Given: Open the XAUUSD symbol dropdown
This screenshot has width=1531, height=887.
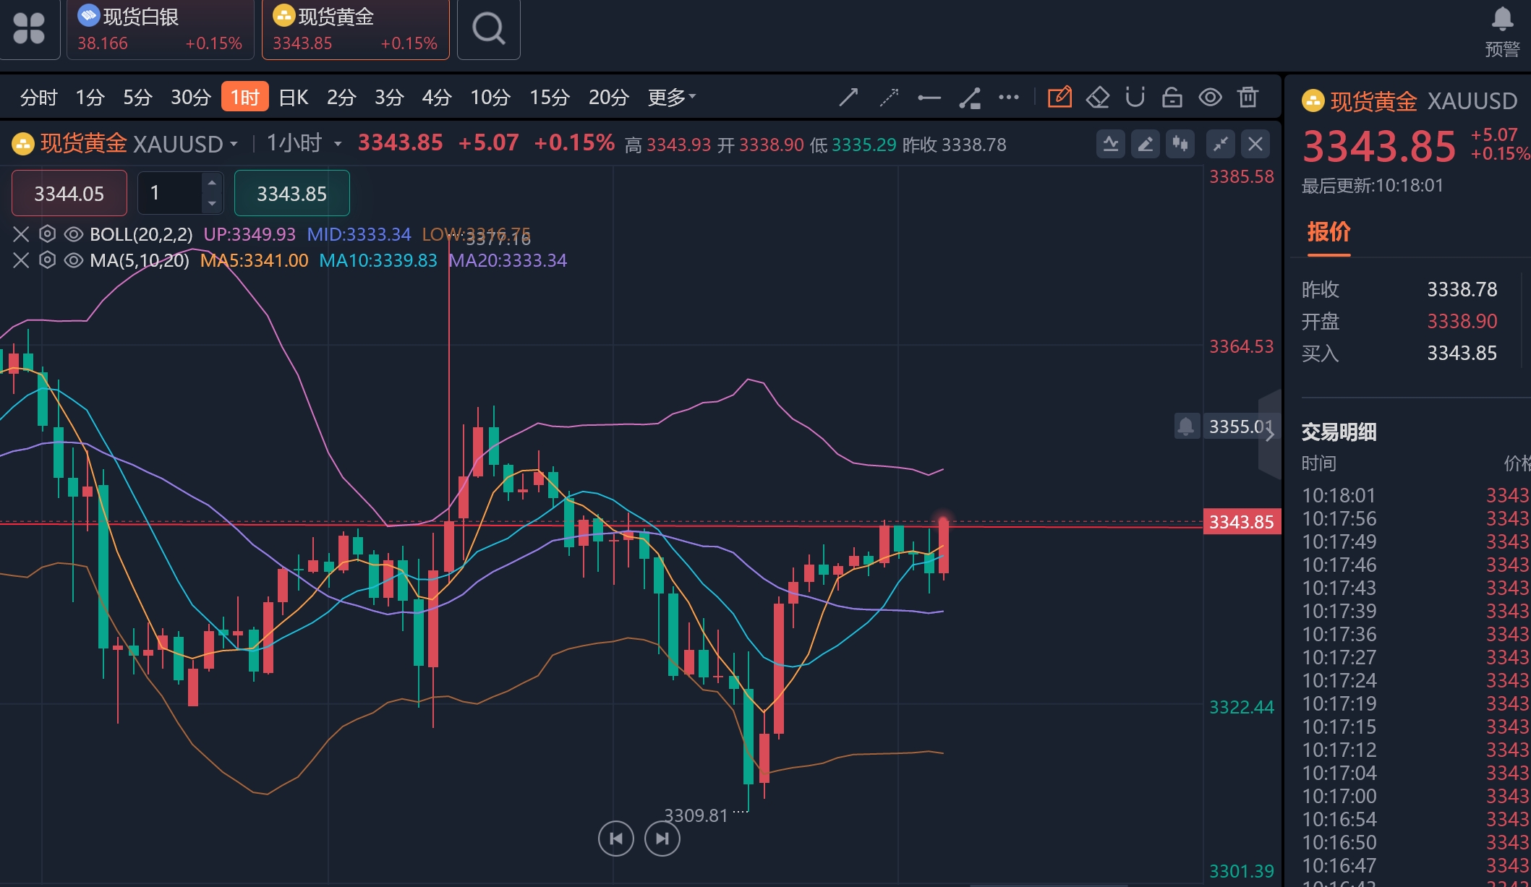Looking at the screenshot, I should (x=234, y=144).
